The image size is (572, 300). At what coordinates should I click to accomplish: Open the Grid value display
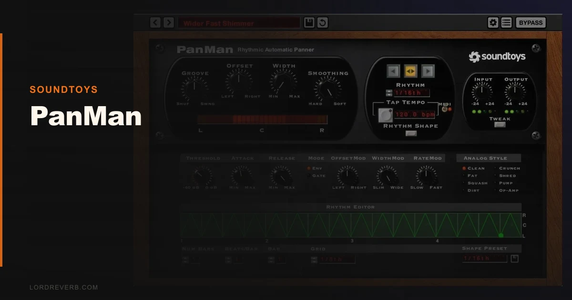(x=337, y=260)
